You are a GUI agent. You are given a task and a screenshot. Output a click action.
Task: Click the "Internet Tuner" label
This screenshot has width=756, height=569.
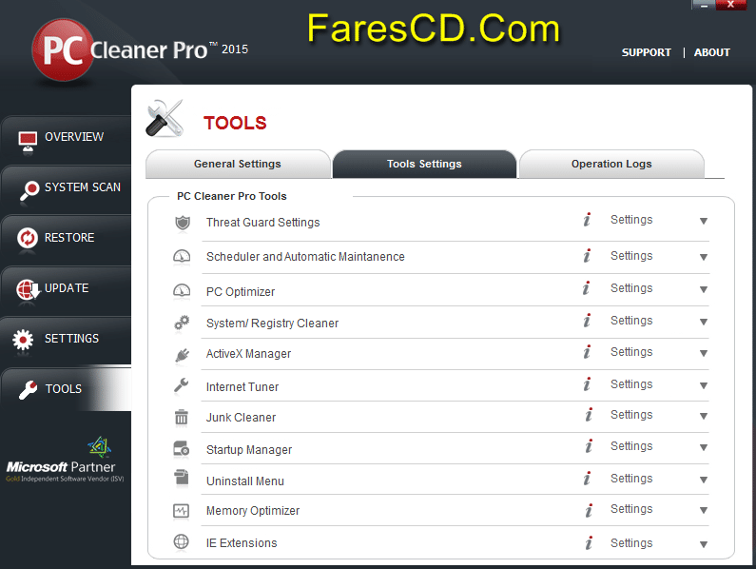coord(242,387)
